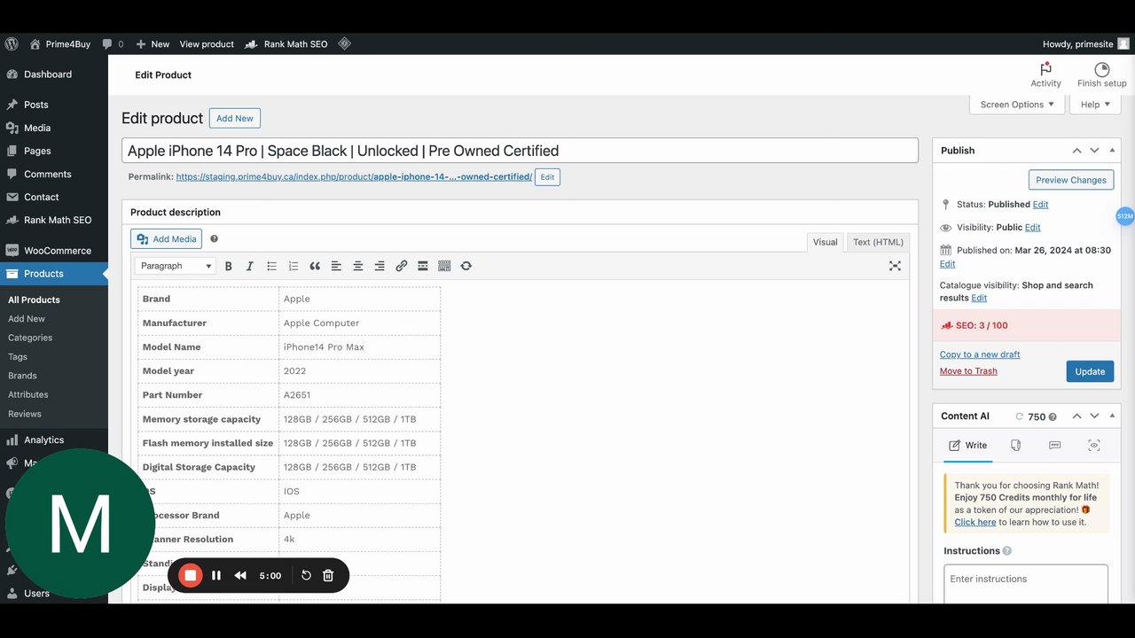The width and height of the screenshot is (1135, 638).
Task: Align text right
Action: 380,266
